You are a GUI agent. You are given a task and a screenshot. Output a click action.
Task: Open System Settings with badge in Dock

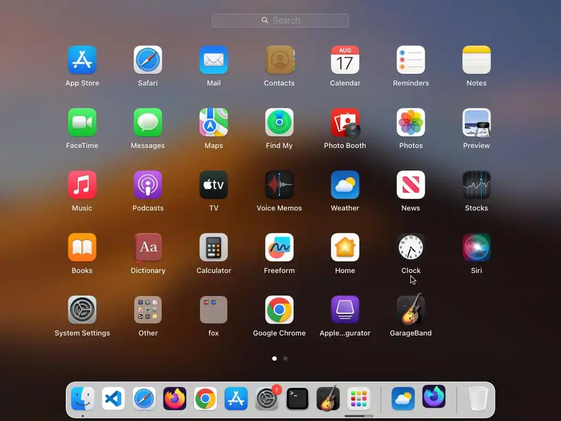point(267,399)
